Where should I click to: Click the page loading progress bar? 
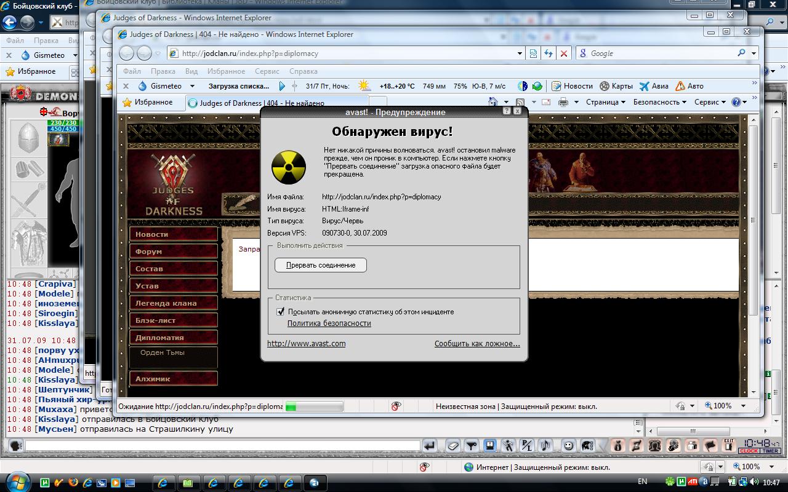[314, 407]
